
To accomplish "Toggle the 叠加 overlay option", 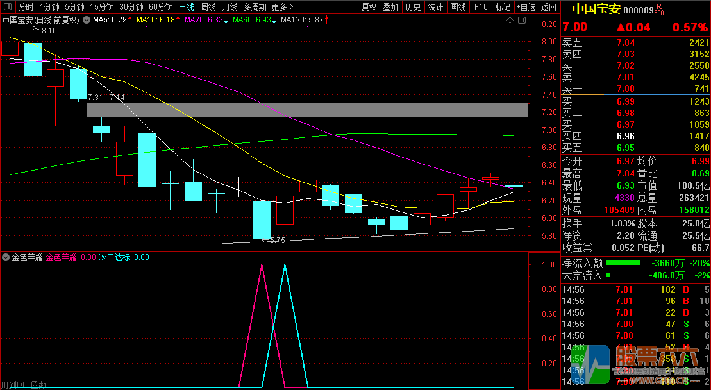I will click(390, 7).
